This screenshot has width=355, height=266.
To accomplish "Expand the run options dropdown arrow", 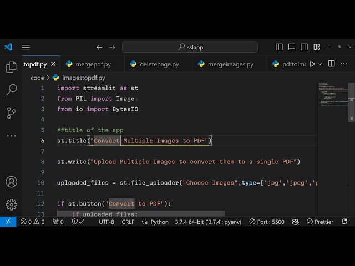I will 321,64.
